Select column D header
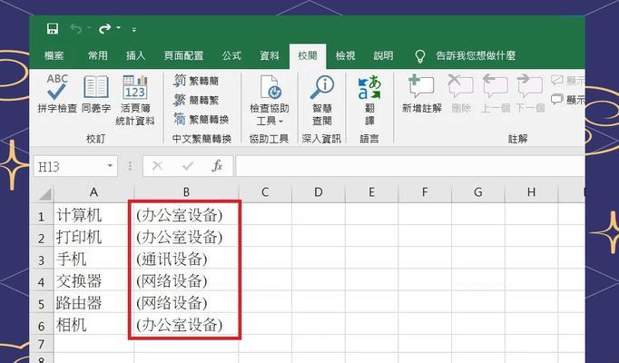The width and height of the screenshot is (619, 363). 319,192
